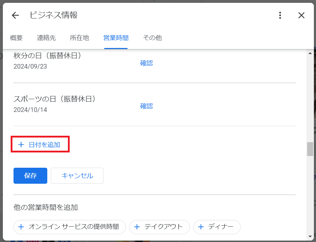The width and height of the screenshot is (316, 242).
Task: Click the キャンセル button
Action: point(77,176)
